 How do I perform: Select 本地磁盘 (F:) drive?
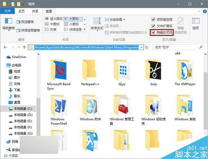click(21, 127)
